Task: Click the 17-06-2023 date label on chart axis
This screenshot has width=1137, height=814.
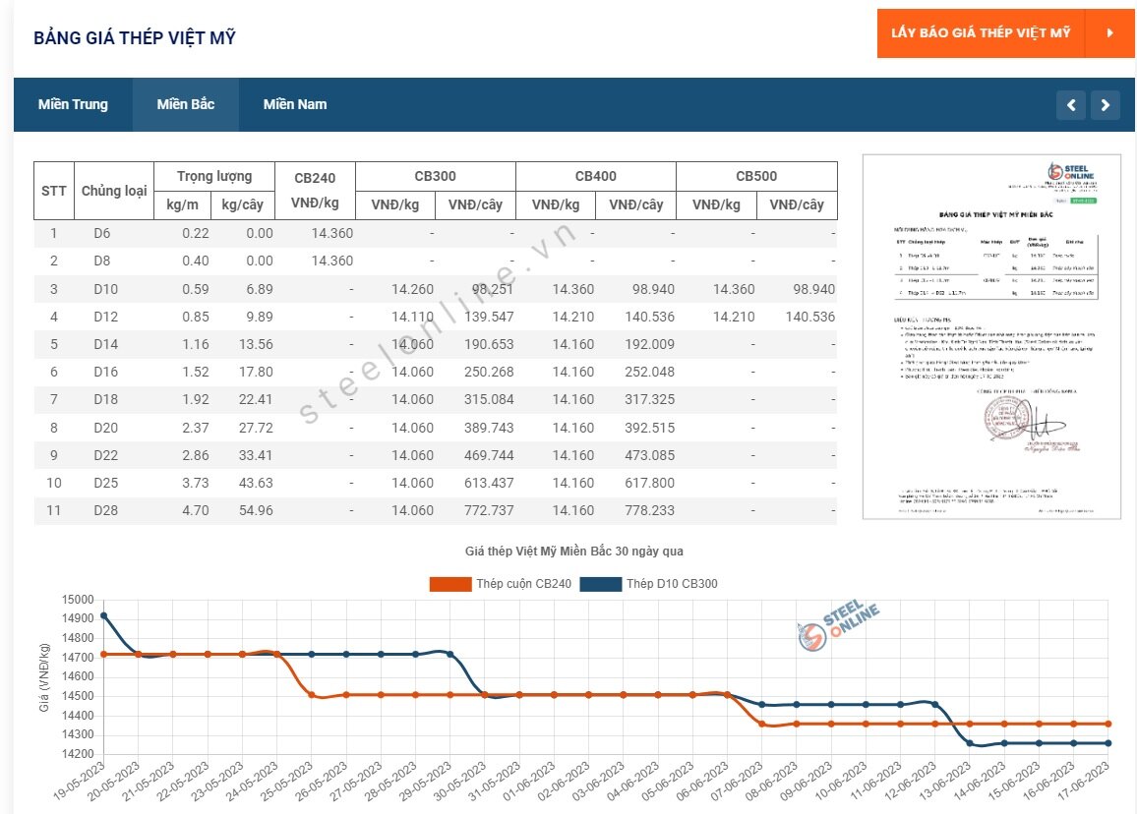Action: coord(1083,781)
